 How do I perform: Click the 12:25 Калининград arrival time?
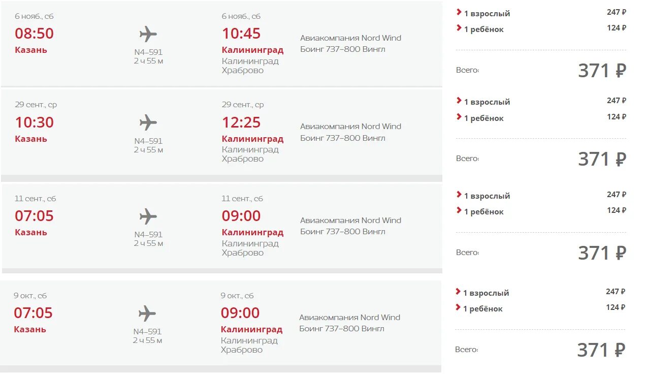click(x=241, y=122)
